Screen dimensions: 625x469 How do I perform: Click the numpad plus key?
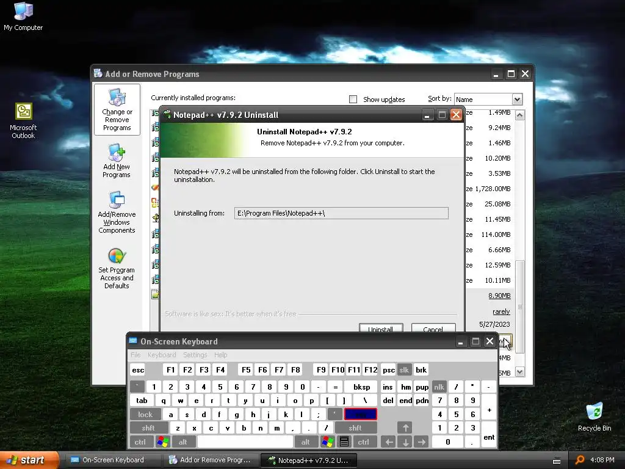pos(489,407)
